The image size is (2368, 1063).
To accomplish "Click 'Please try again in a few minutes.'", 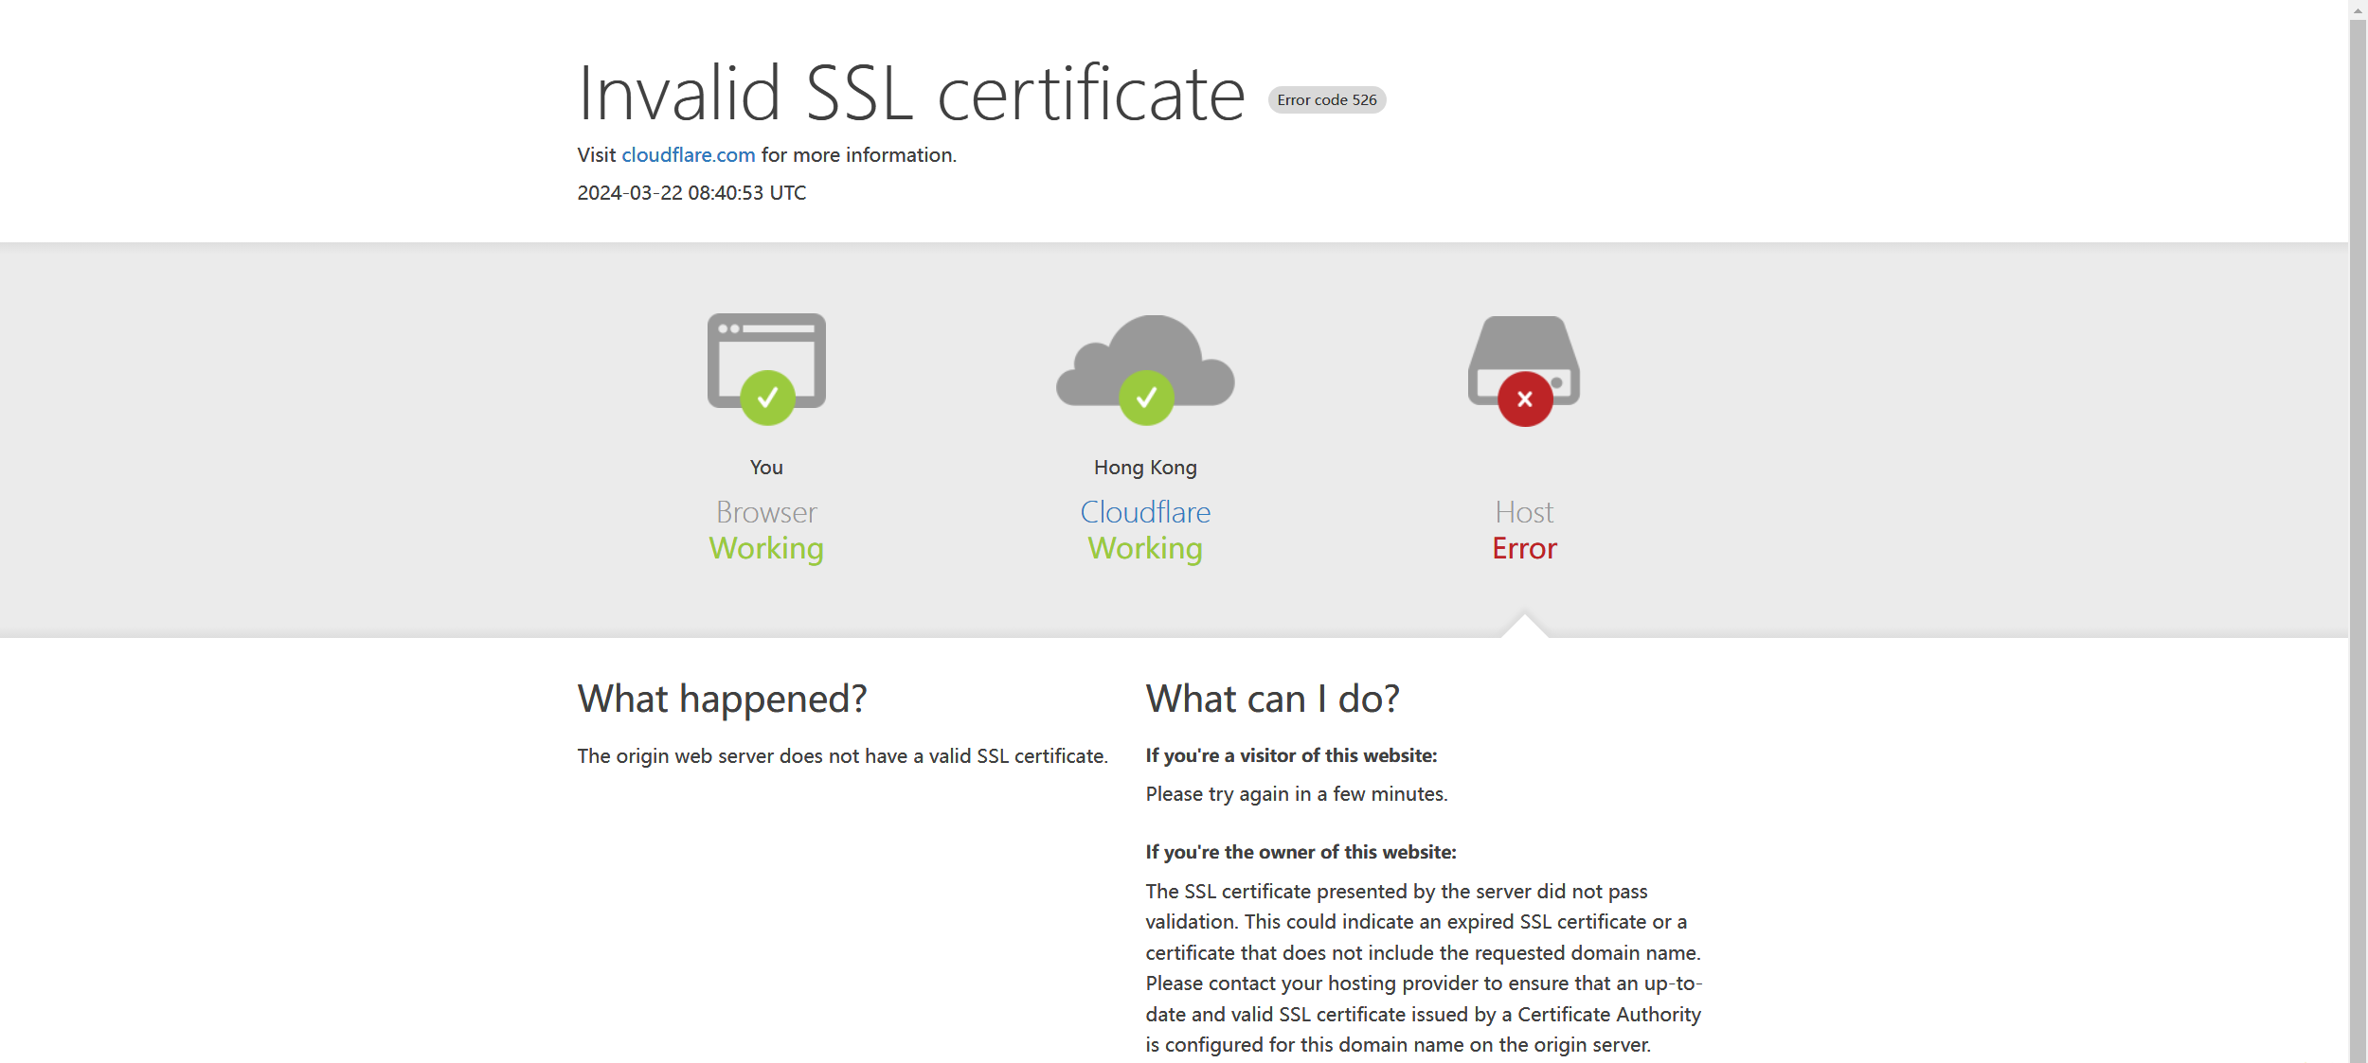I will point(1296,794).
